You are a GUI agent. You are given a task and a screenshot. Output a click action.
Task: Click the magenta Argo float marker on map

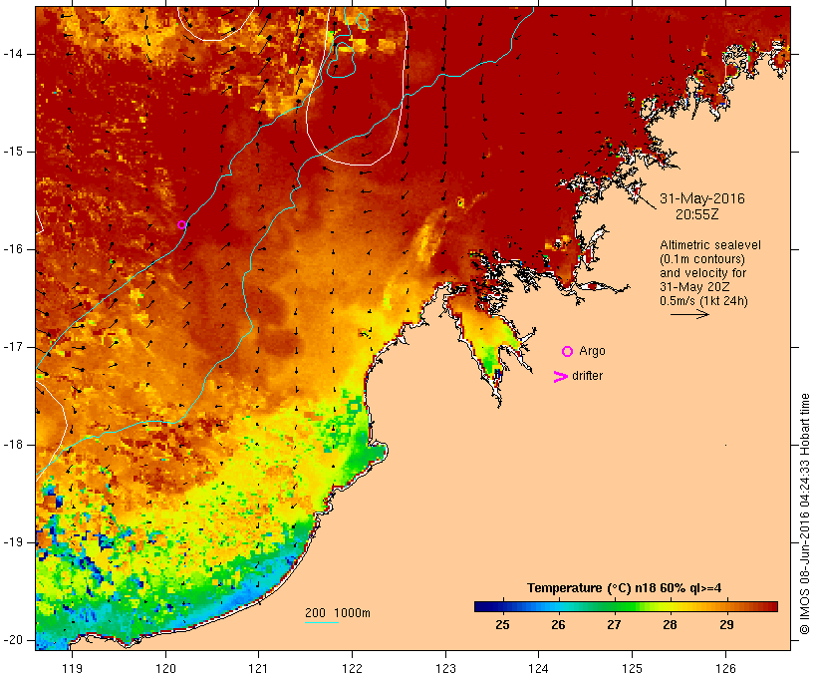click(x=181, y=224)
